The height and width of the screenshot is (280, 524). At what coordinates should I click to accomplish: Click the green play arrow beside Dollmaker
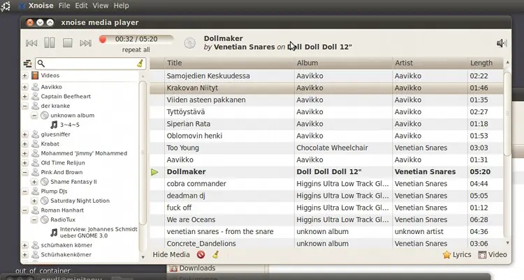pyautogui.click(x=154, y=172)
